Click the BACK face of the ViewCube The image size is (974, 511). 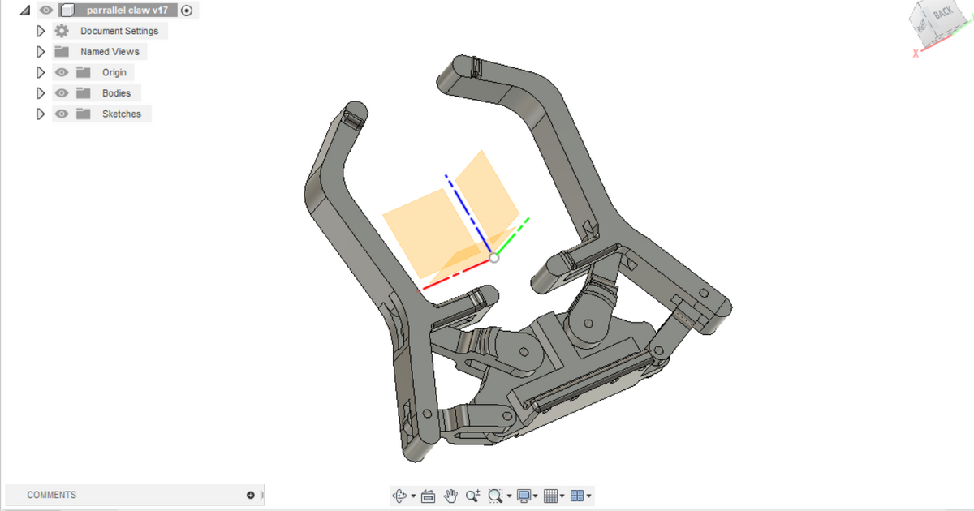943,14
